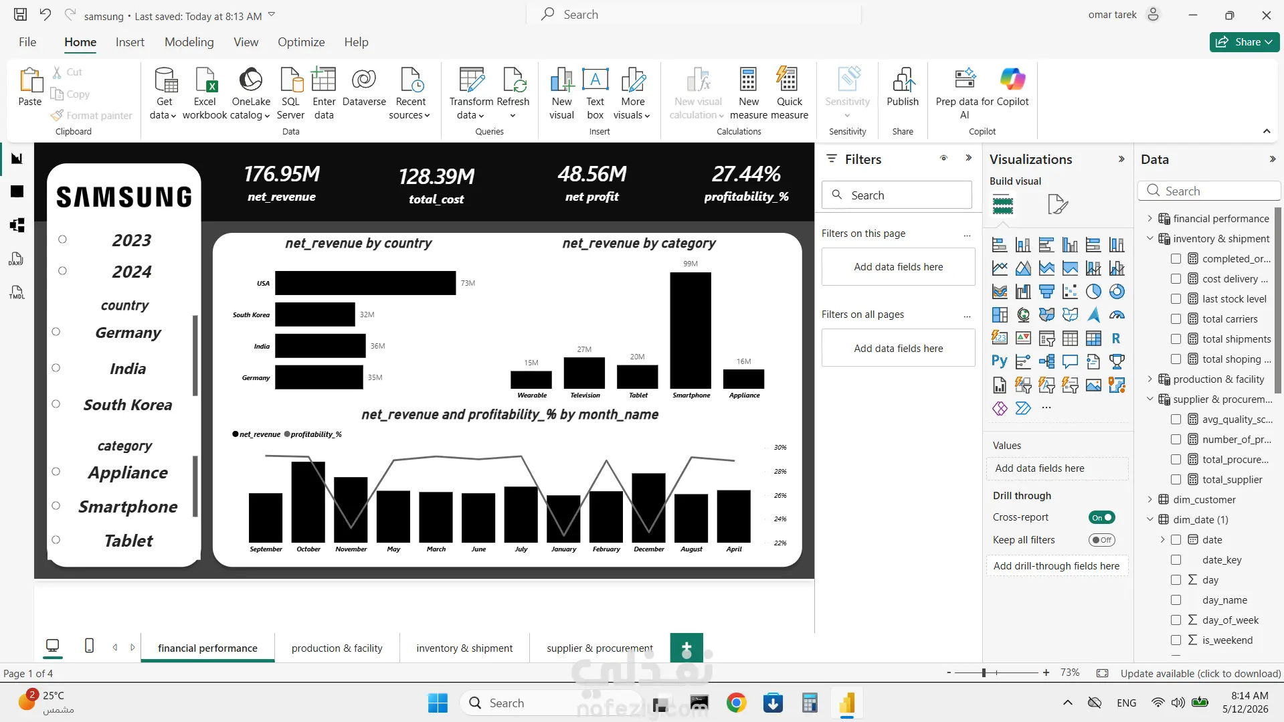Open TMDL view in left sidebar
The width and height of the screenshot is (1284, 722).
[17, 292]
